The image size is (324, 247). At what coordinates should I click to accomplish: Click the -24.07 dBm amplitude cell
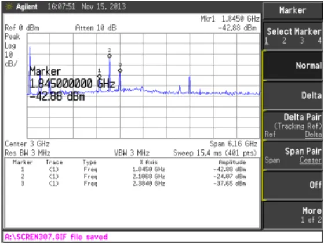230,177
